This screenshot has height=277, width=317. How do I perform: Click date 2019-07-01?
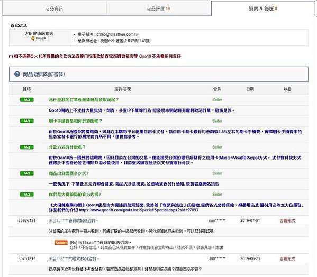pos(250,220)
